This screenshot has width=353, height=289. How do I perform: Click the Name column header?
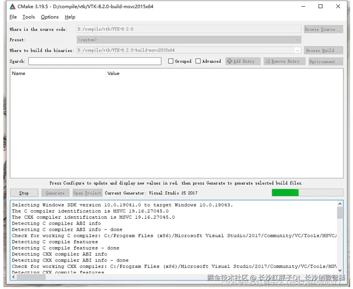coord(18,74)
